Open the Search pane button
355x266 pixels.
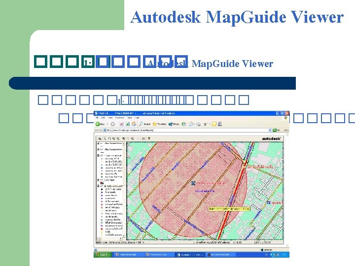tap(144, 124)
